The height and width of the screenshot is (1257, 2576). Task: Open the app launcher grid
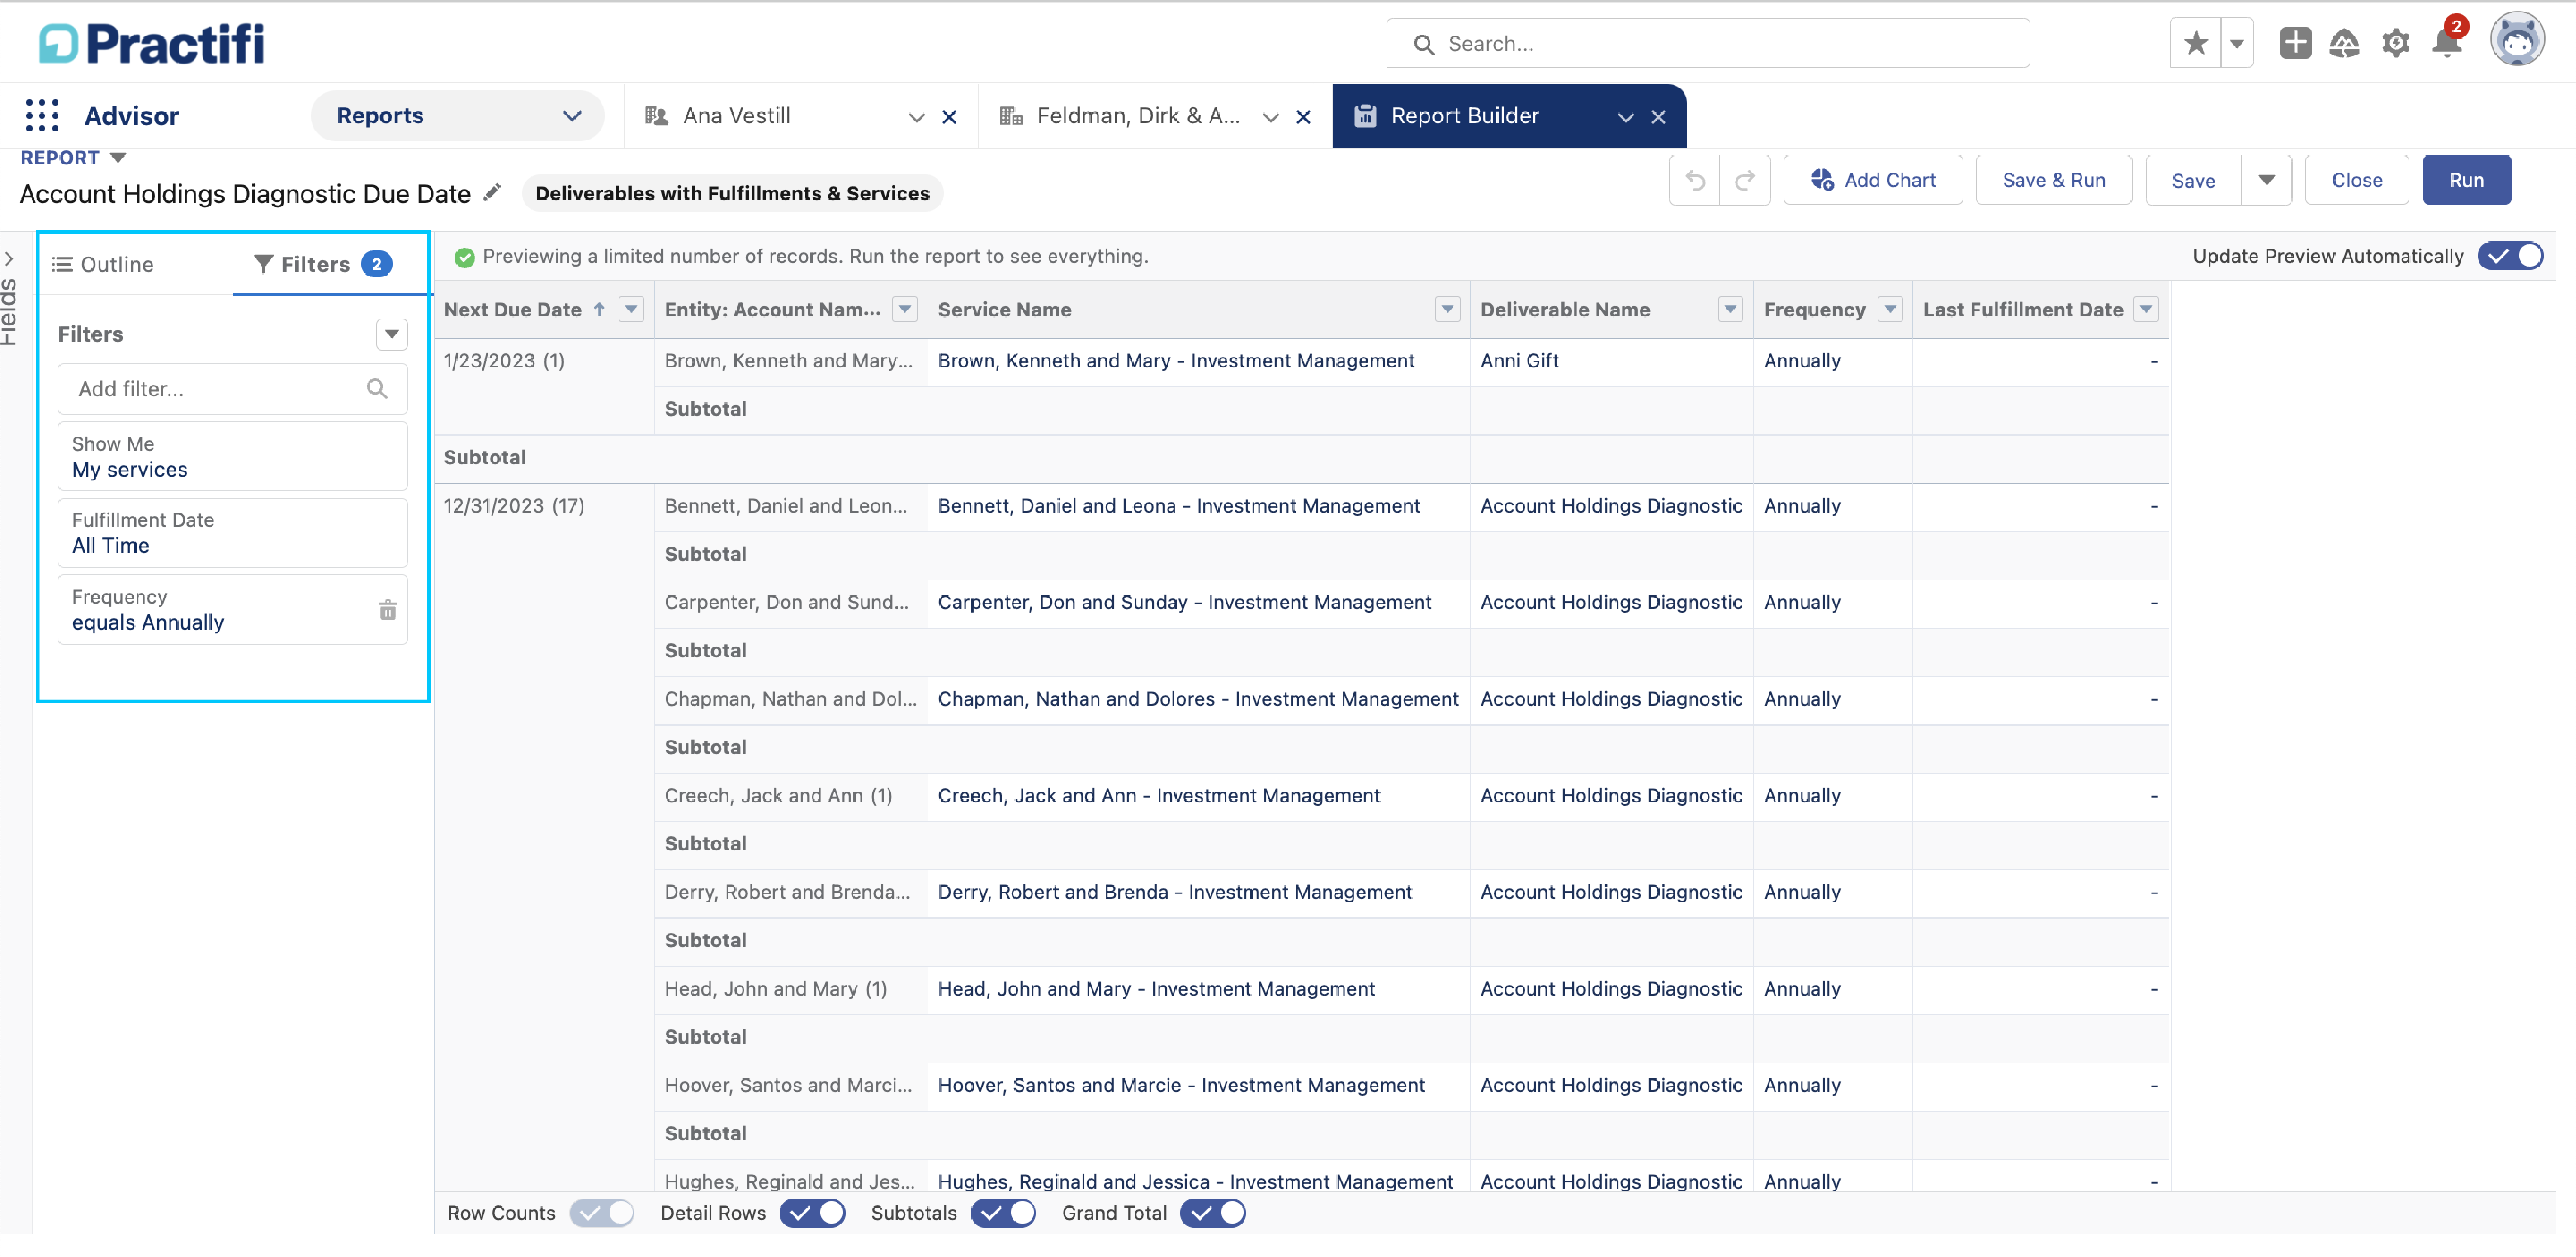point(42,116)
